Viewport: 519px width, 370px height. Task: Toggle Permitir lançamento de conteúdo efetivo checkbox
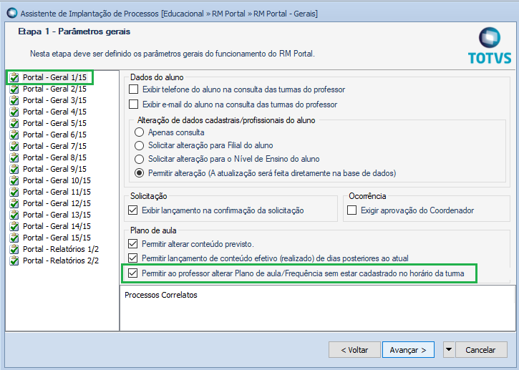point(132,258)
